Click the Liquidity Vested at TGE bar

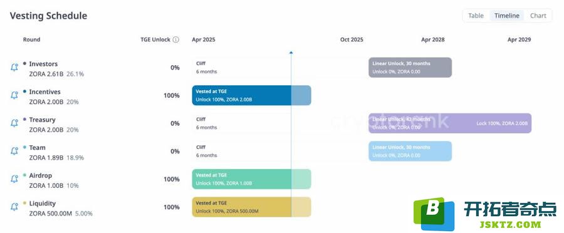tap(251, 207)
